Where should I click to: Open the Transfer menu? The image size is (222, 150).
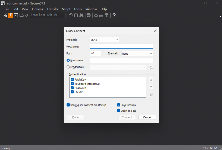click(x=53, y=9)
